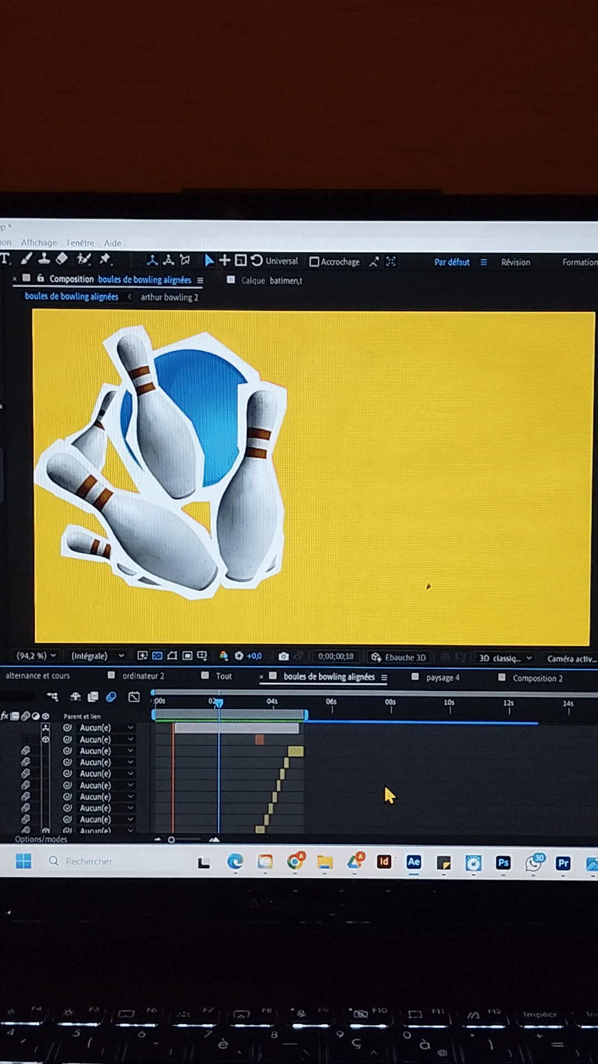Open the workspace menu next to Par défaut
Viewport: 598px width, 1064px height.
[483, 262]
